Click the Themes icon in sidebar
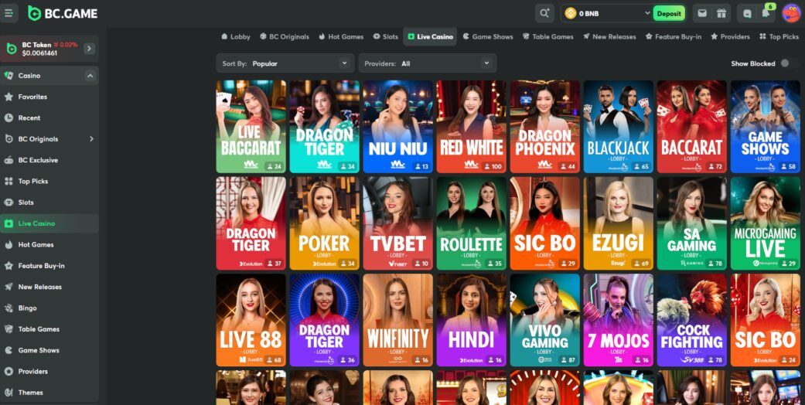This screenshot has width=805, height=405. click(9, 392)
